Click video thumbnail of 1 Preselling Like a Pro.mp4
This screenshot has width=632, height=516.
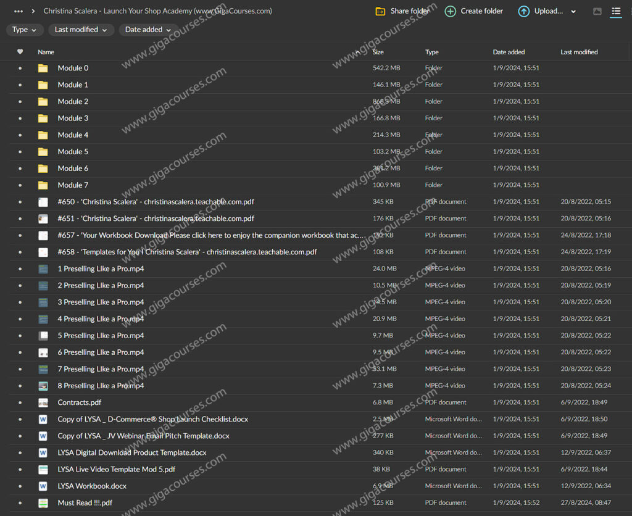43,268
